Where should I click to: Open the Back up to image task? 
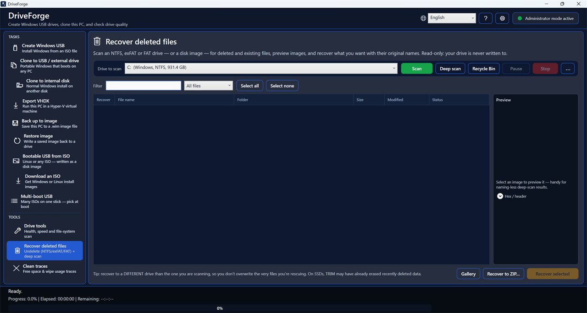tap(44, 124)
